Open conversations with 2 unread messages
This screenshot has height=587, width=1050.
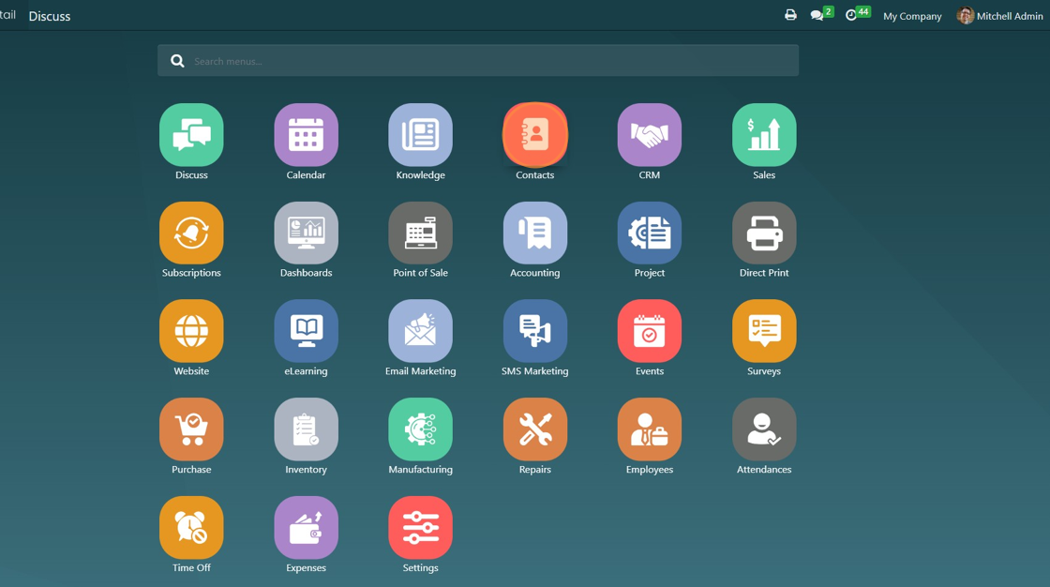pyautogui.click(x=821, y=14)
